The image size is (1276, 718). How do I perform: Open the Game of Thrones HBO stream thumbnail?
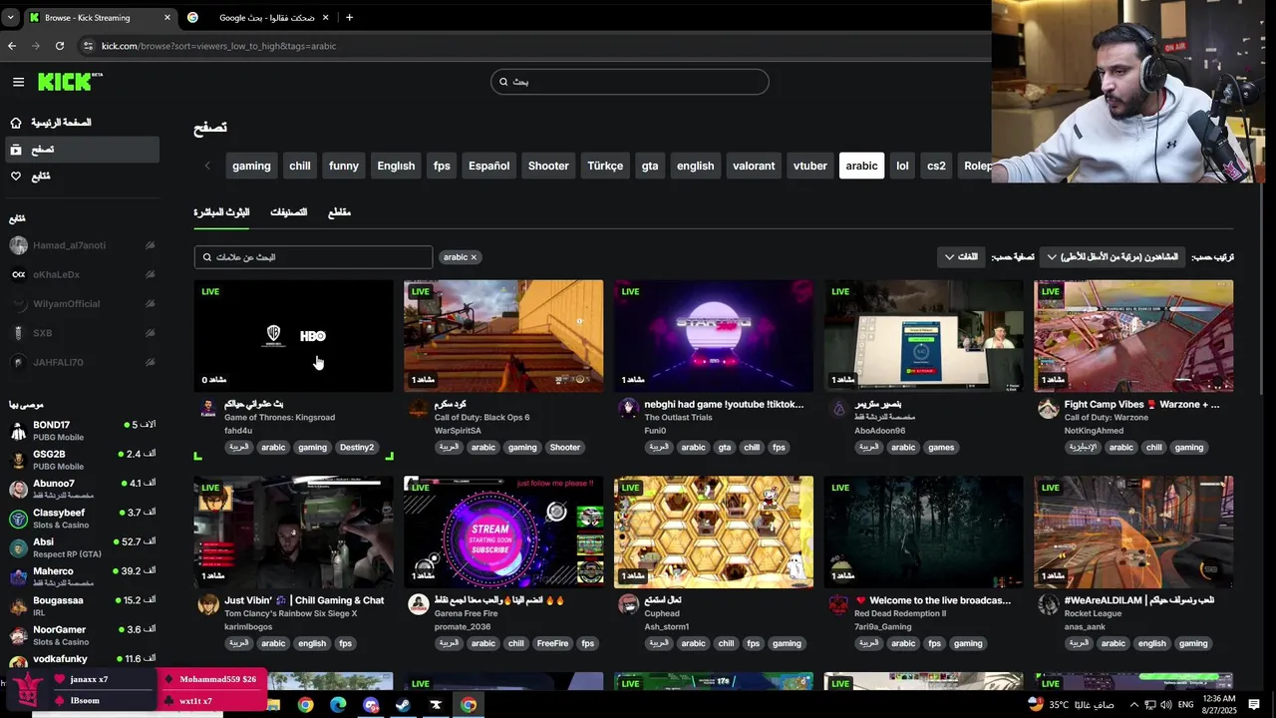coord(294,335)
